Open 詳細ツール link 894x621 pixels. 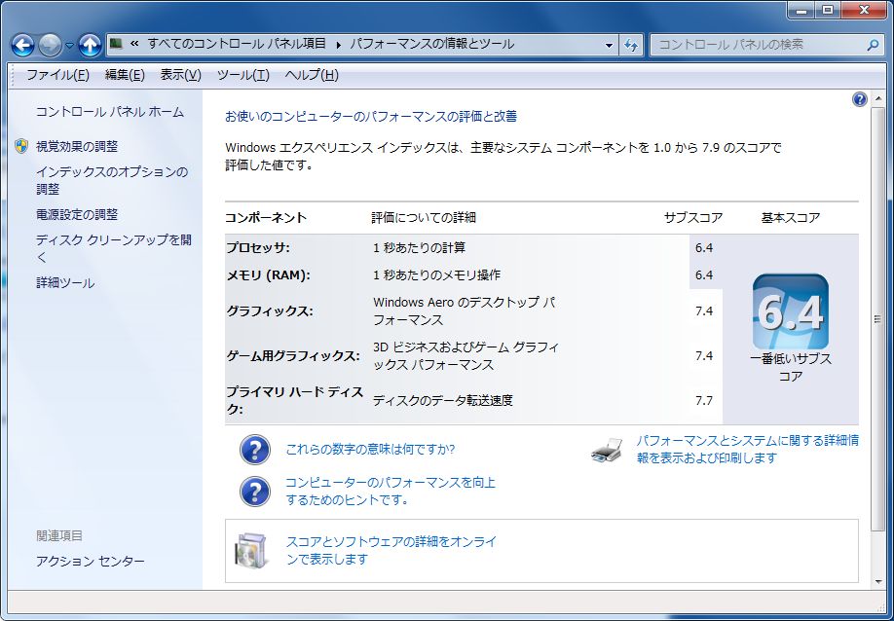tap(65, 283)
